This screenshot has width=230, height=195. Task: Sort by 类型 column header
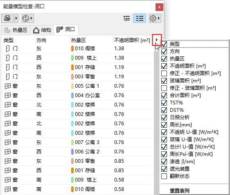(19, 40)
